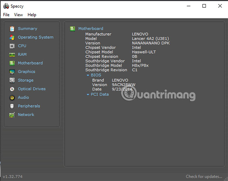
Task: Select the model value Lancer 4A2 (U3E1)
Action: coord(150,39)
